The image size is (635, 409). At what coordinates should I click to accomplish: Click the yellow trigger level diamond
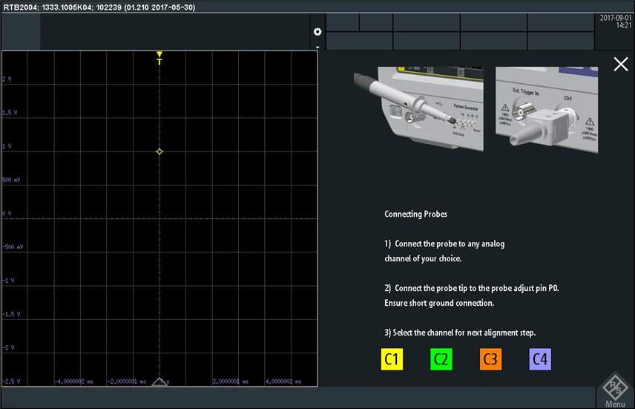[x=159, y=151]
